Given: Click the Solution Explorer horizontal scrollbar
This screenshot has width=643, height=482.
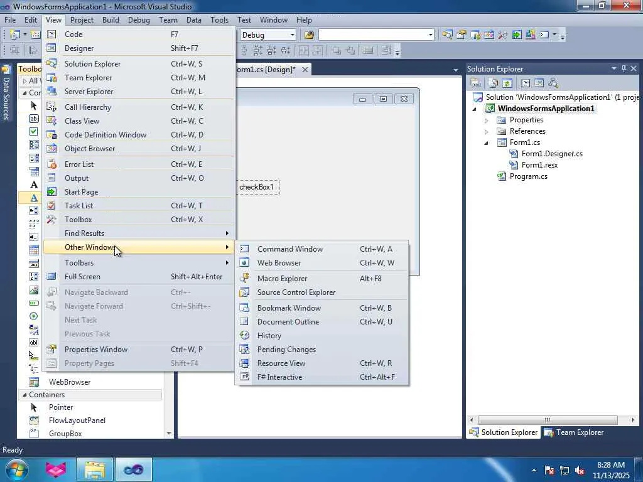Looking at the screenshot, I should pyautogui.click(x=548, y=420).
